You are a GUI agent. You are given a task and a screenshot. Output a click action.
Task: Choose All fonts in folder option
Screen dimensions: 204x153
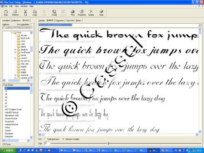pyautogui.click(x=63, y=139)
